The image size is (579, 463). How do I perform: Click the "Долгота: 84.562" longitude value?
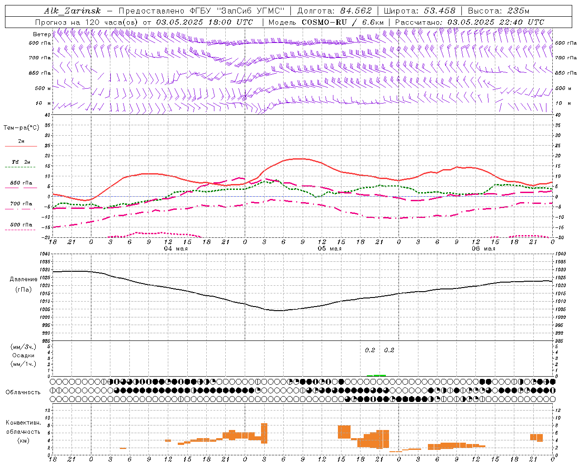pyautogui.click(x=334, y=11)
